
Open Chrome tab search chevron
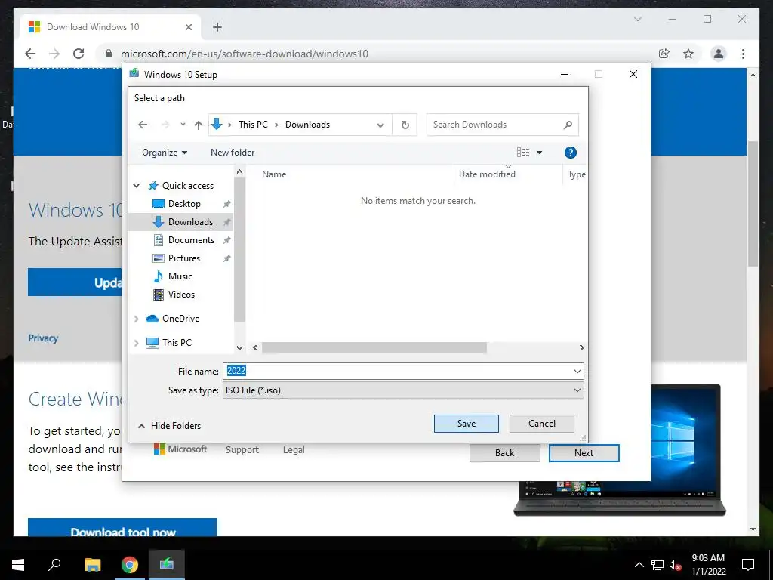point(637,19)
